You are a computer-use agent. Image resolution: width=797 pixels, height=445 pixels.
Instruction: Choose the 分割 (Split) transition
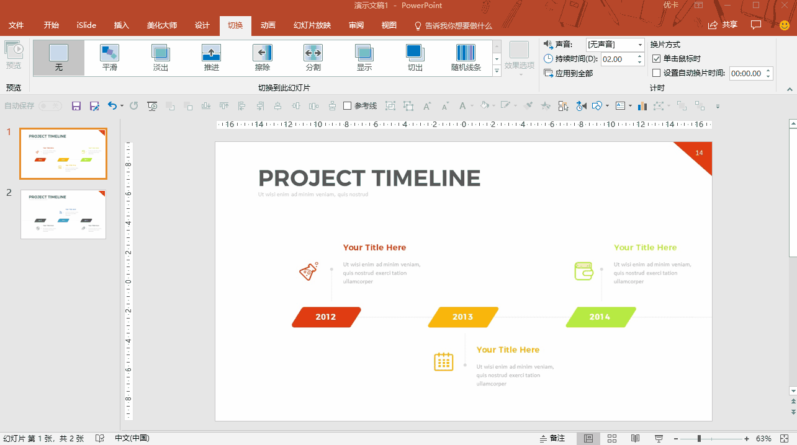pos(313,58)
